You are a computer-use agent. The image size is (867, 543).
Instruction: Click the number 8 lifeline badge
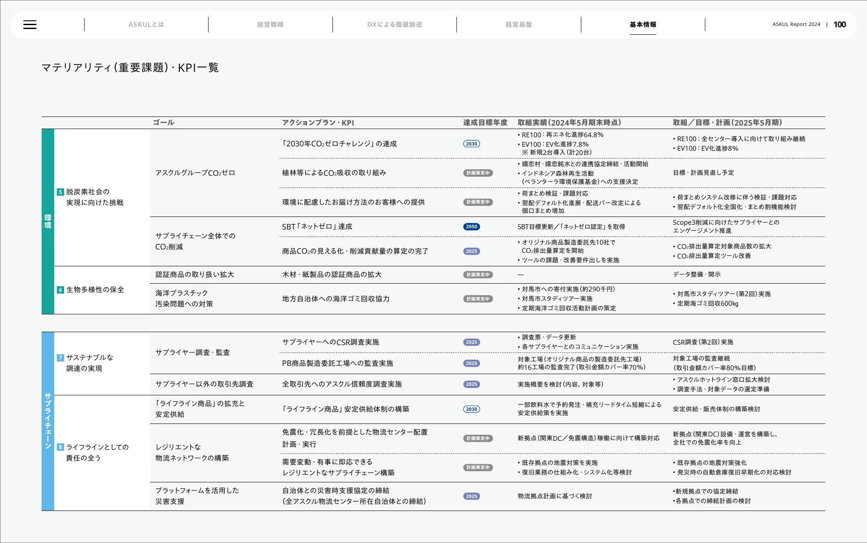60,447
